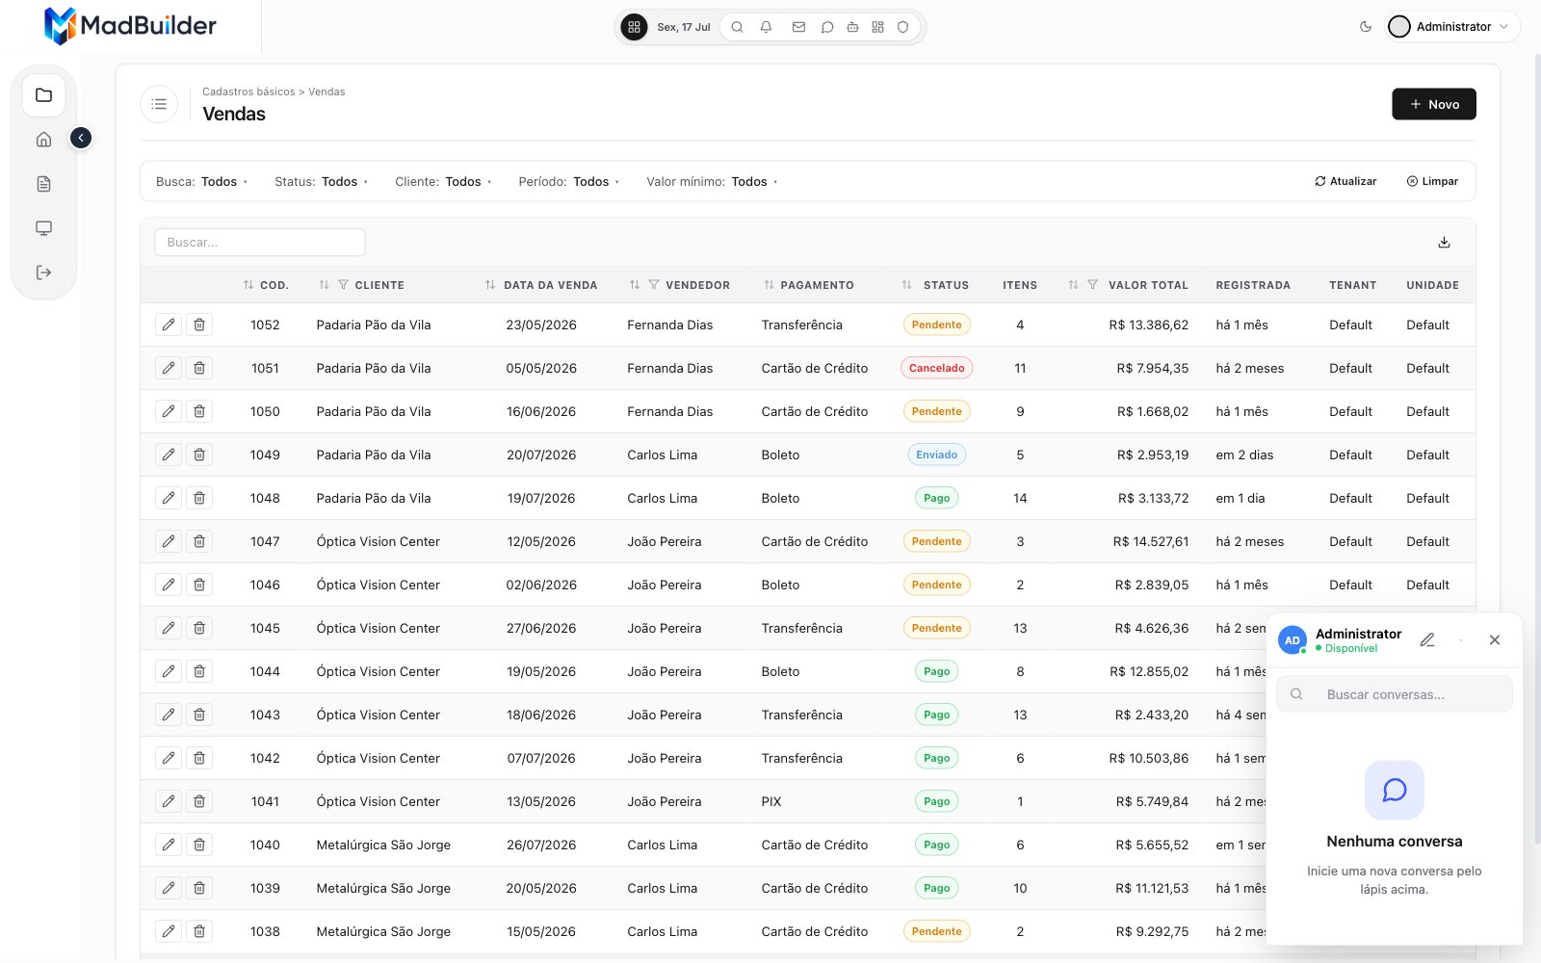The width and height of the screenshot is (1541, 963).
Task: Close the Administrator chat panel
Action: coord(1495,639)
